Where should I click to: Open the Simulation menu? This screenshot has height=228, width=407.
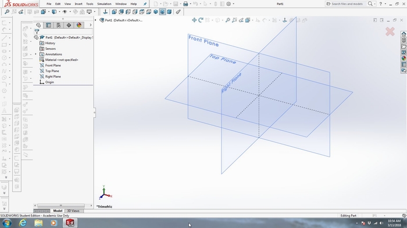[104, 4]
